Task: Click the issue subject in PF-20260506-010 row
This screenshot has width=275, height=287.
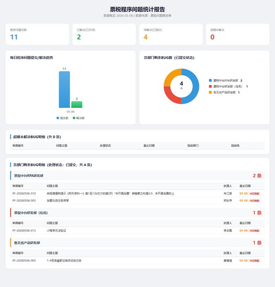Action: pyautogui.click(x=111, y=193)
